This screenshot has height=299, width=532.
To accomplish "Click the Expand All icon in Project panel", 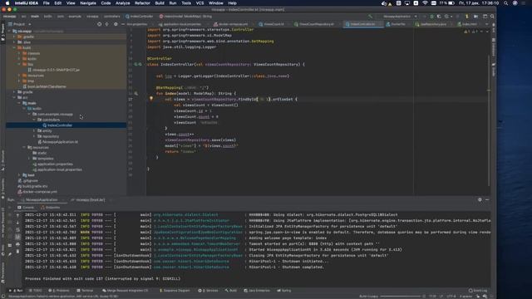I will click(x=107, y=24).
